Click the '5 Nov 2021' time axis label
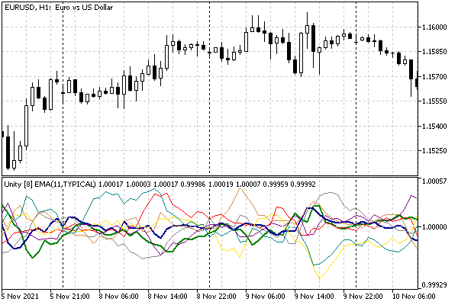Viewport: 458px width, 305px height. pyautogui.click(x=20, y=297)
